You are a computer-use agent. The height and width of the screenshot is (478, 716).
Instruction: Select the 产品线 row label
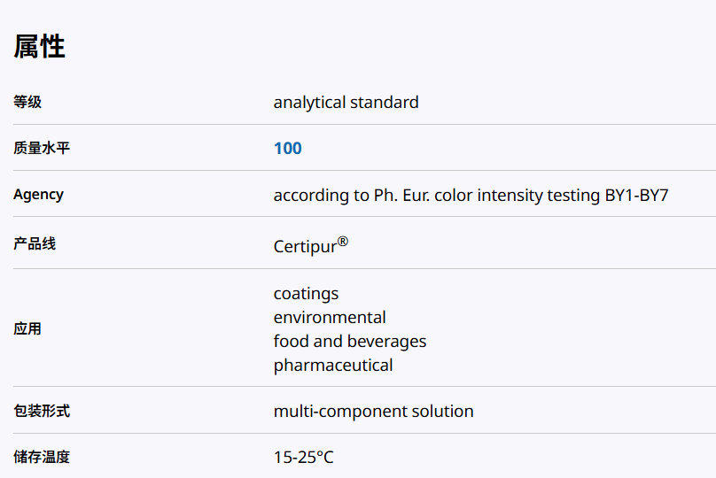[x=35, y=243]
